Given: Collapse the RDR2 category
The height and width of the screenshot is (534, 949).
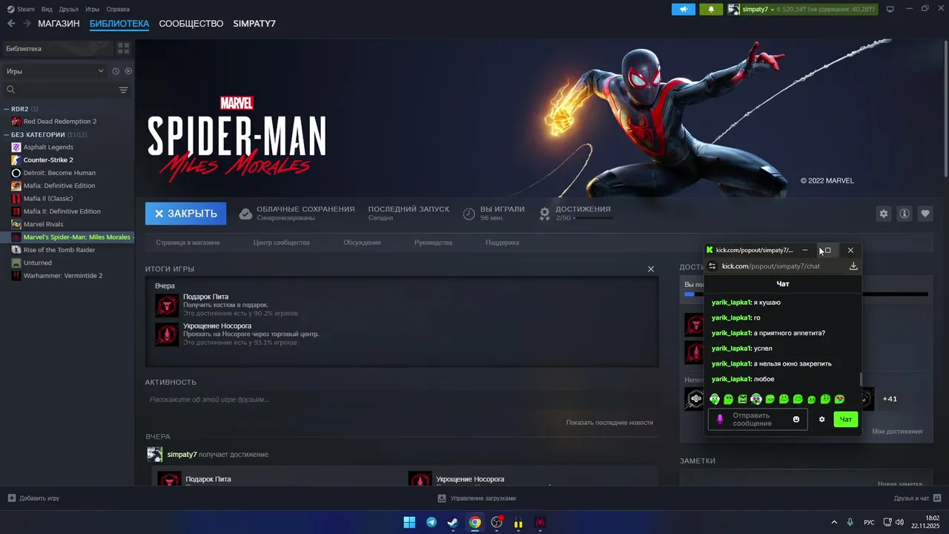Looking at the screenshot, I should point(7,109).
